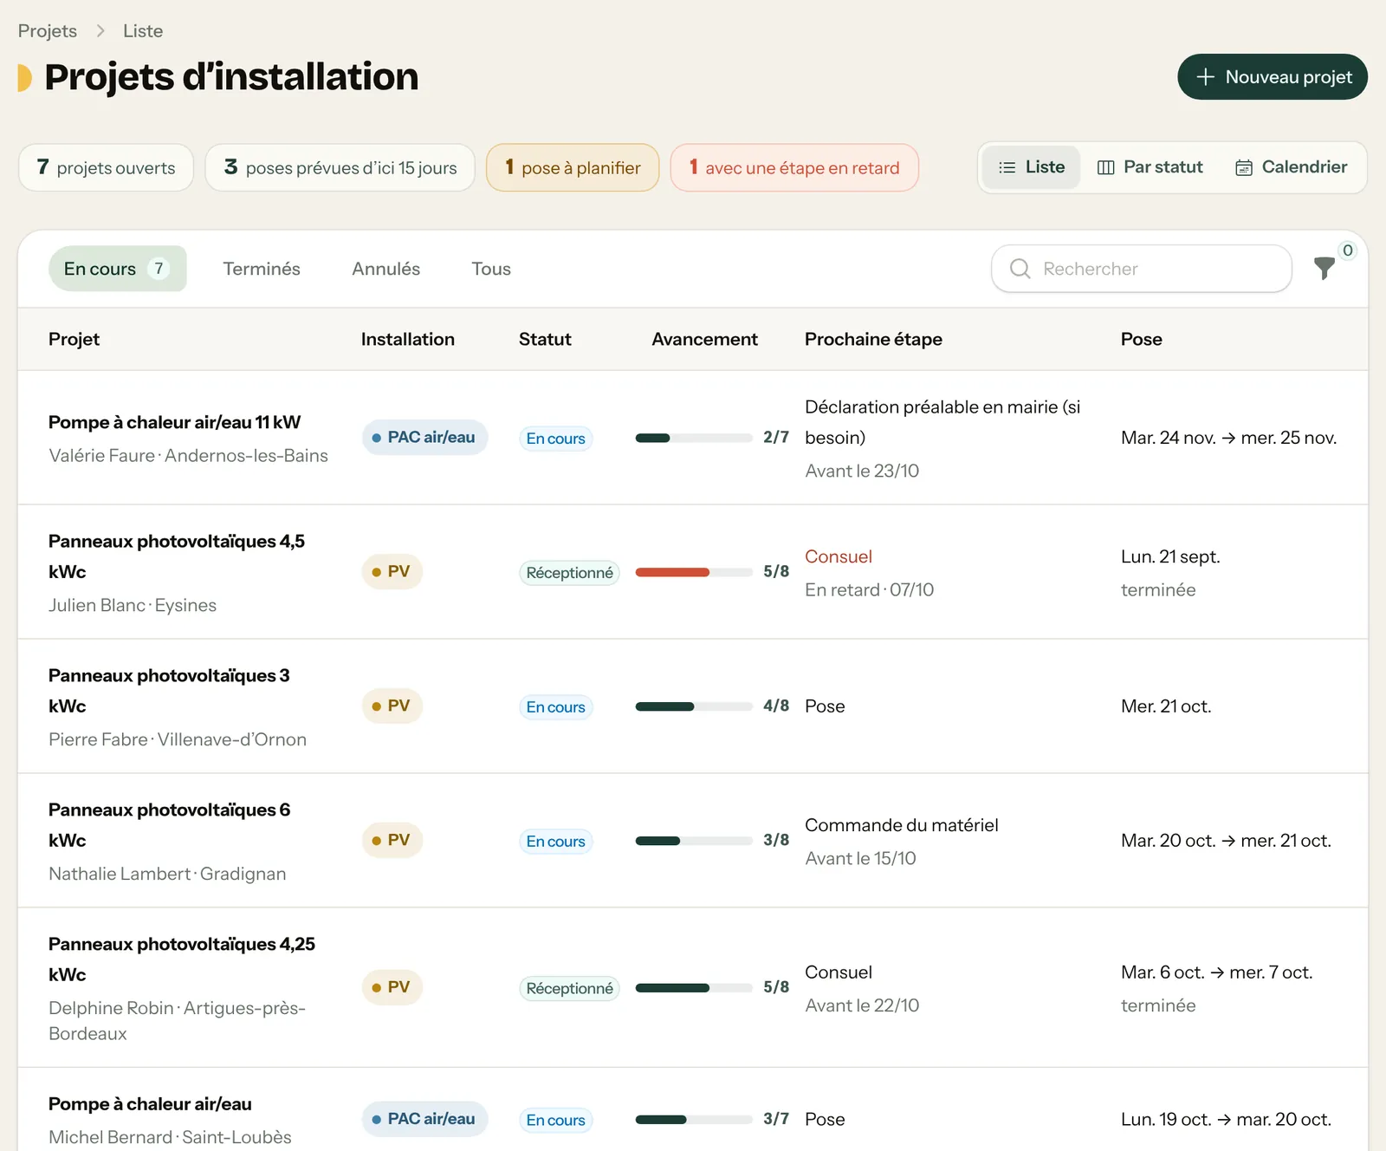Click the columns icon in Par statut
1386x1151 pixels.
[1105, 167]
